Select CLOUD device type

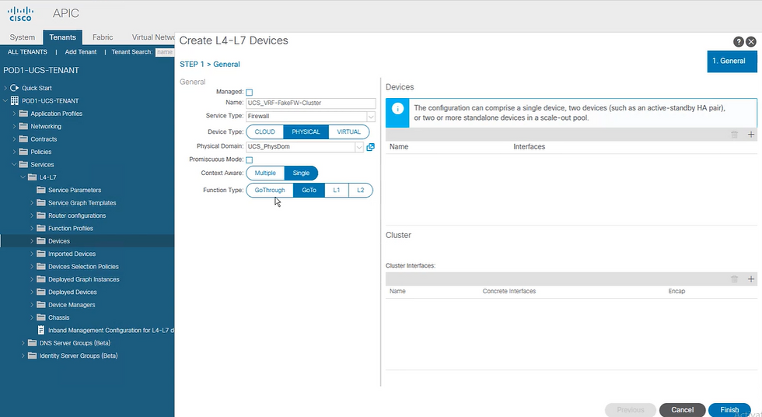click(x=265, y=131)
